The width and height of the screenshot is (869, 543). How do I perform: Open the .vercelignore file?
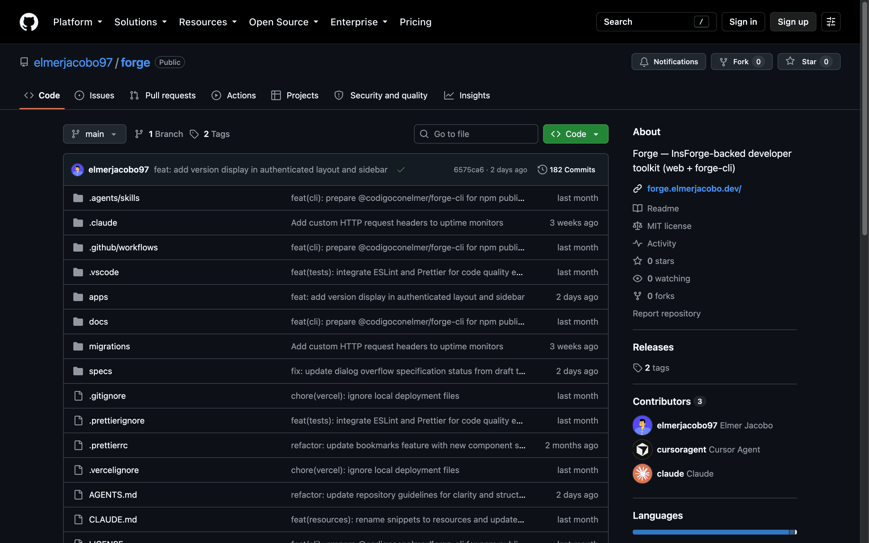coord(114,470)
